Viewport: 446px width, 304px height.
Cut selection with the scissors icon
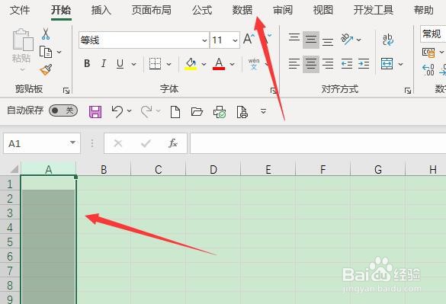[x=46, y=34]
